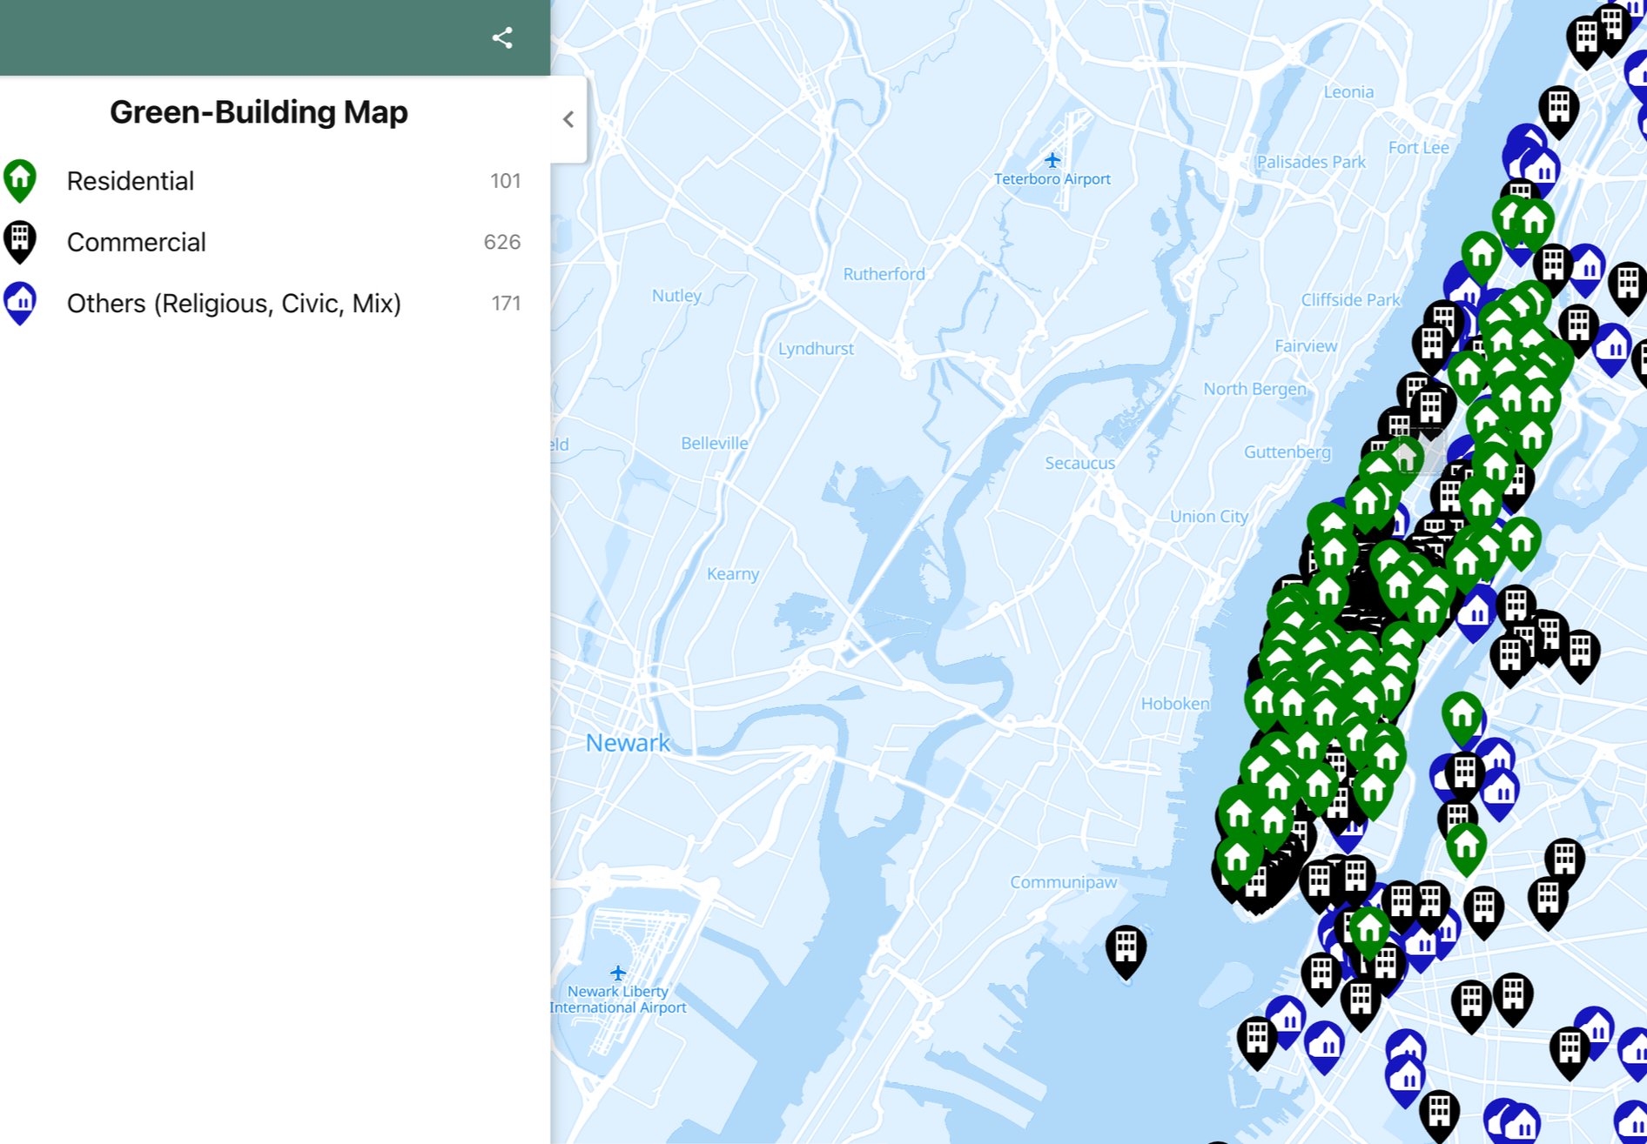This screenshot has width=1647, height=1144.
Task: Click the Teterboro Airport plane icon
Action: click(1052, 159)
